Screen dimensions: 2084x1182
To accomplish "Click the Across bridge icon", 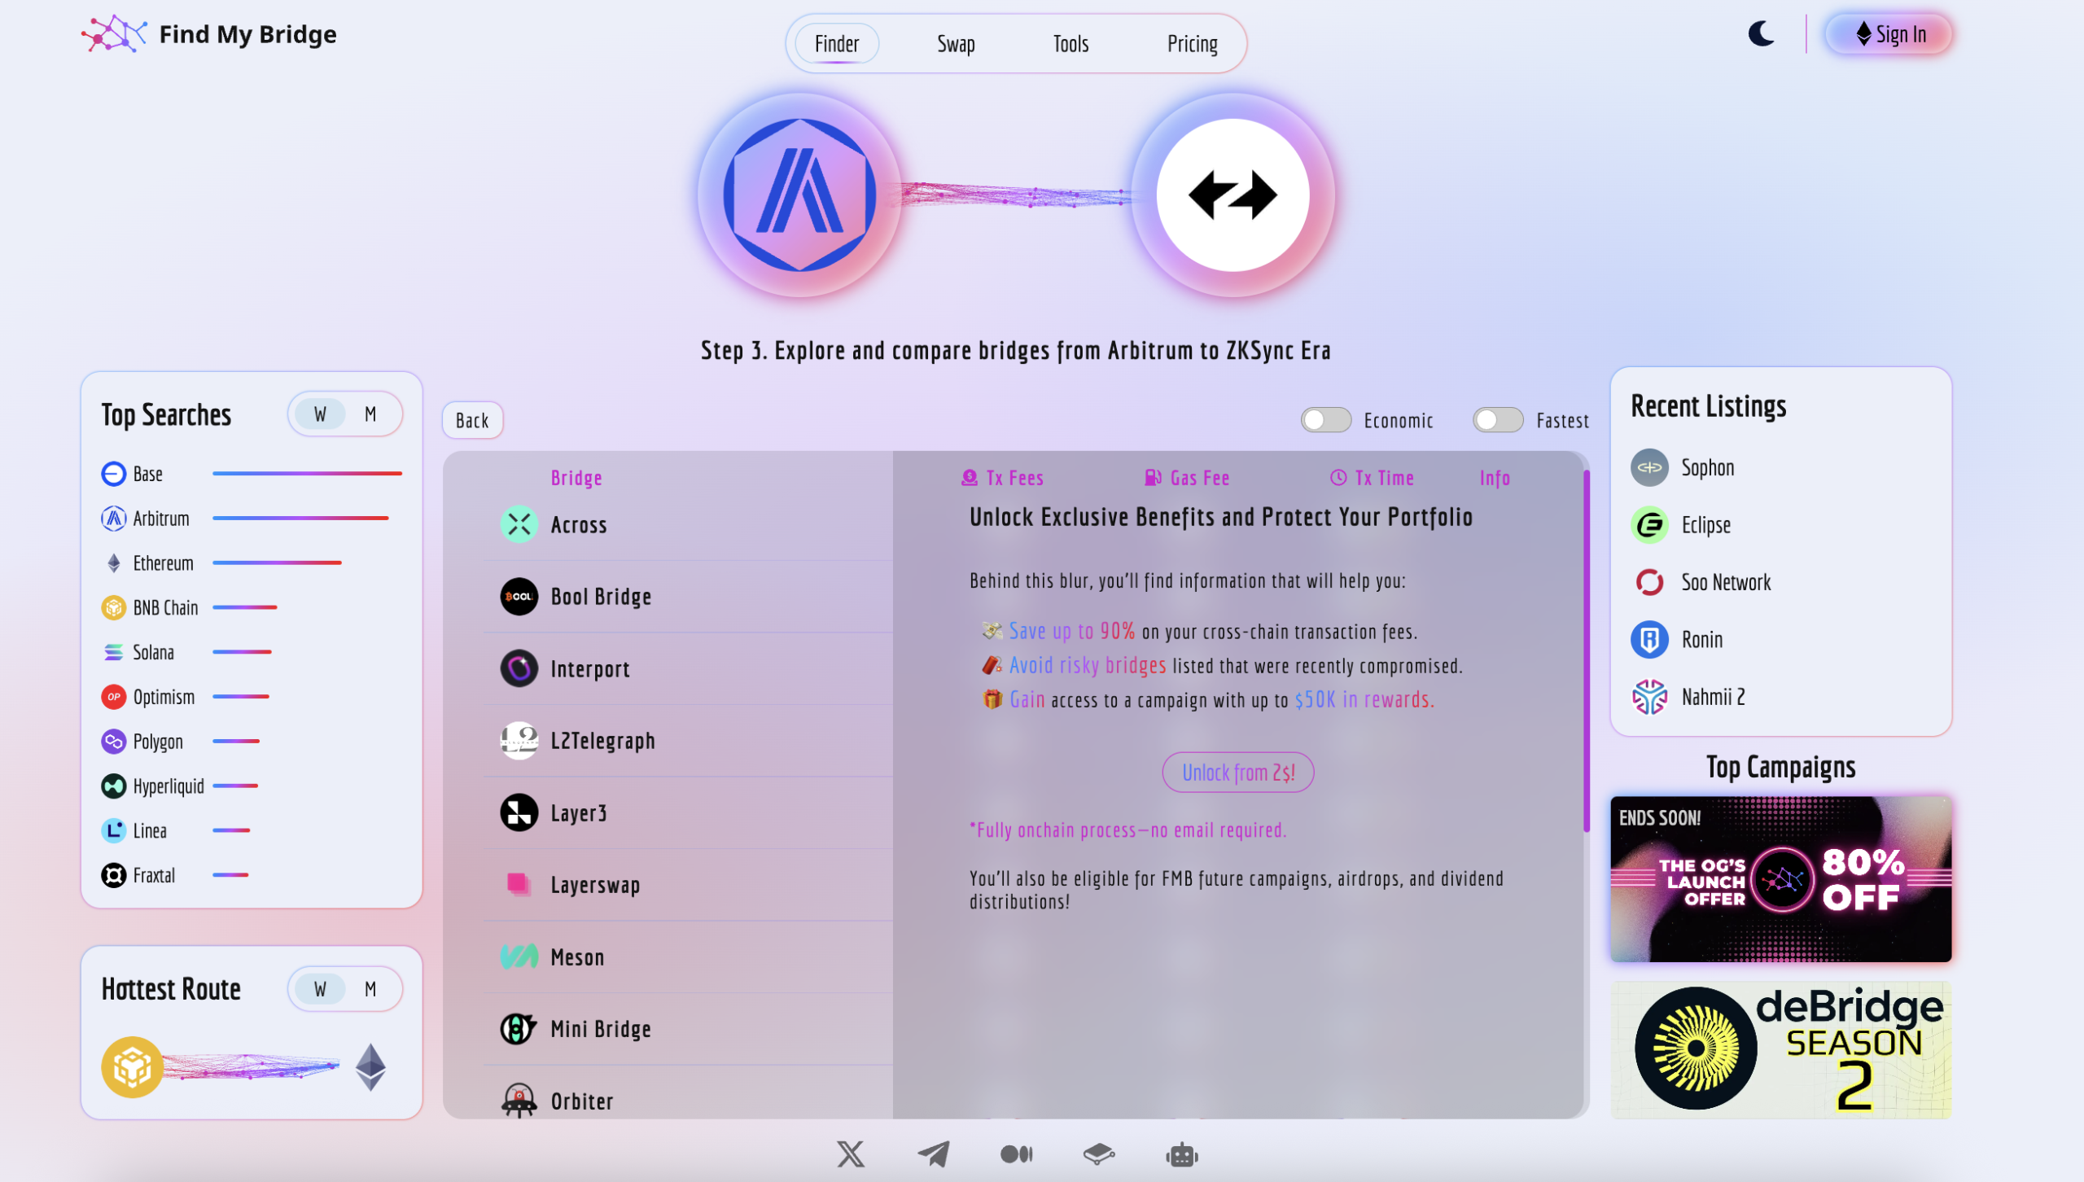I will point(519,524).
